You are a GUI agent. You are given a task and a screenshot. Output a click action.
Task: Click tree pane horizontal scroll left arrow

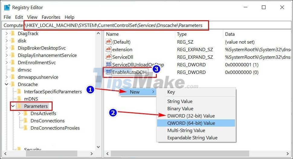tap(5, 154)
